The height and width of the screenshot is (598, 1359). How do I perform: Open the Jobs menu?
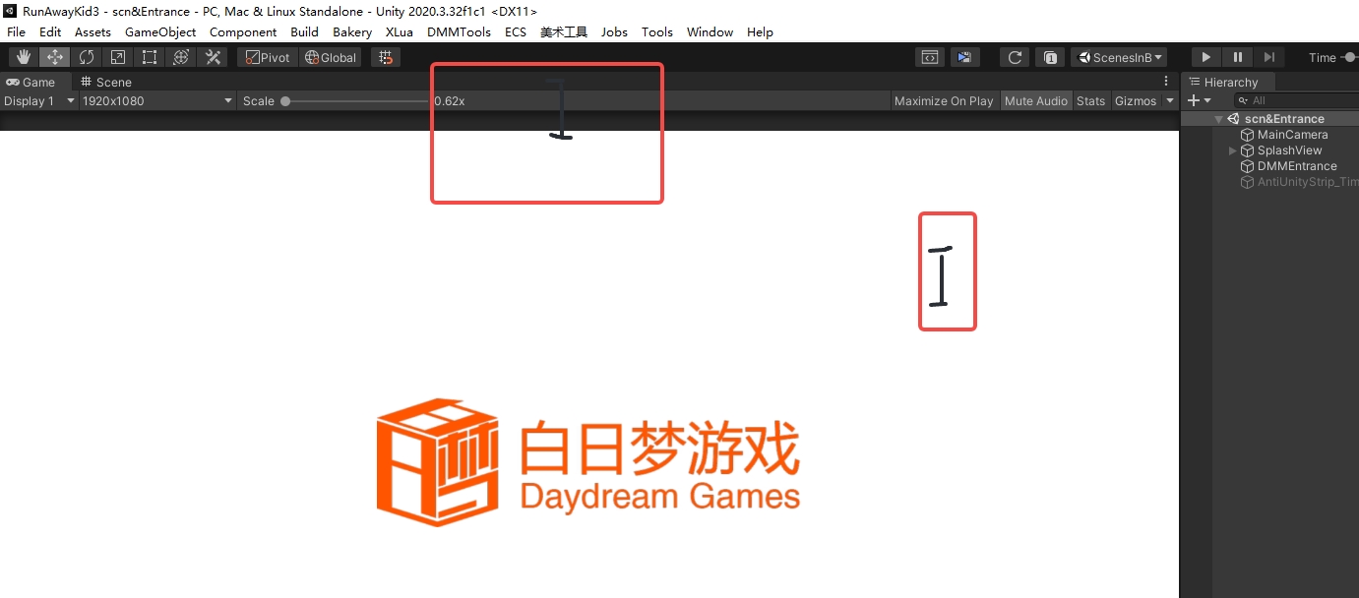tap(614, 31)
